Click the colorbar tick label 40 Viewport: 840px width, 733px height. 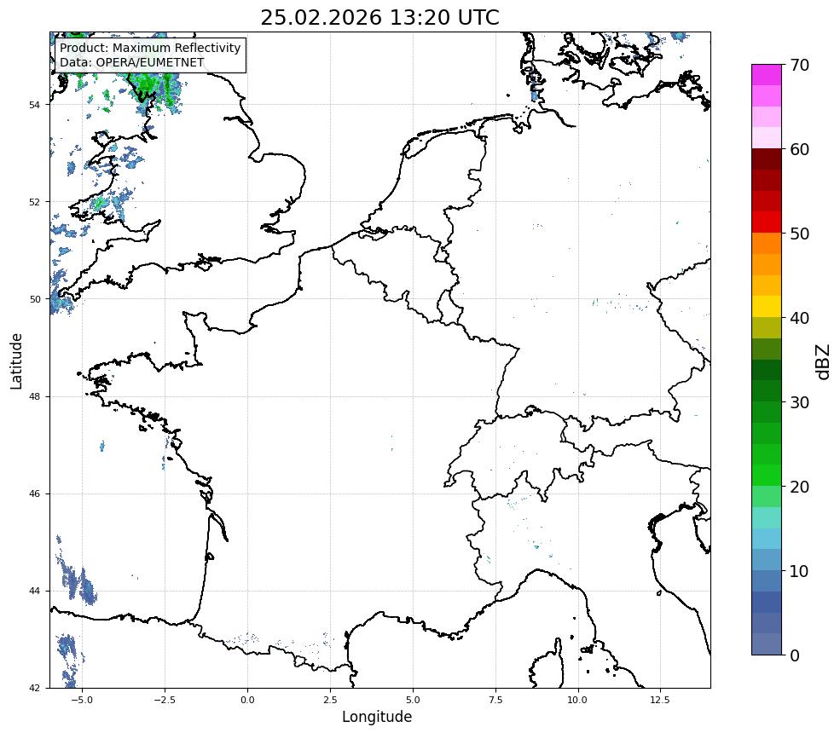799,318
